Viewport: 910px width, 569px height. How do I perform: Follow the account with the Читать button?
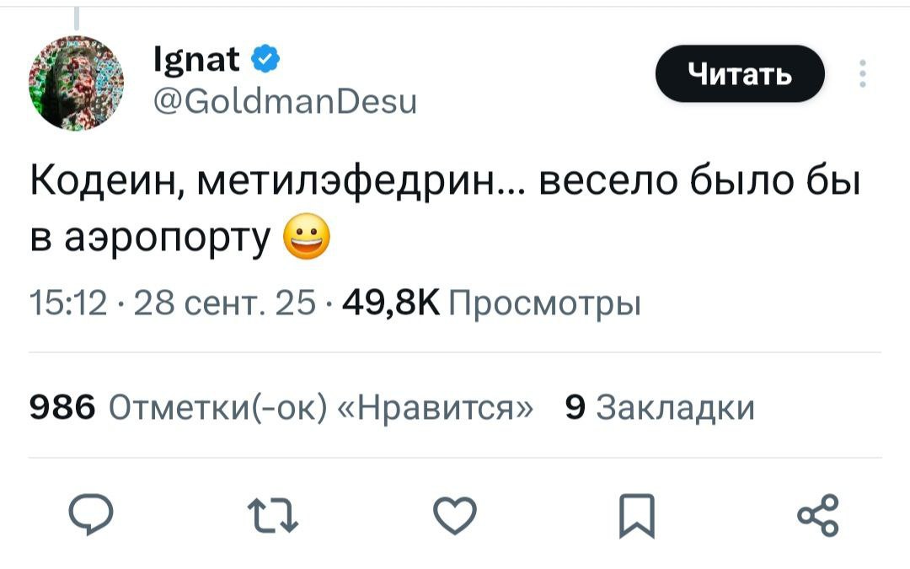coord(740,74)
